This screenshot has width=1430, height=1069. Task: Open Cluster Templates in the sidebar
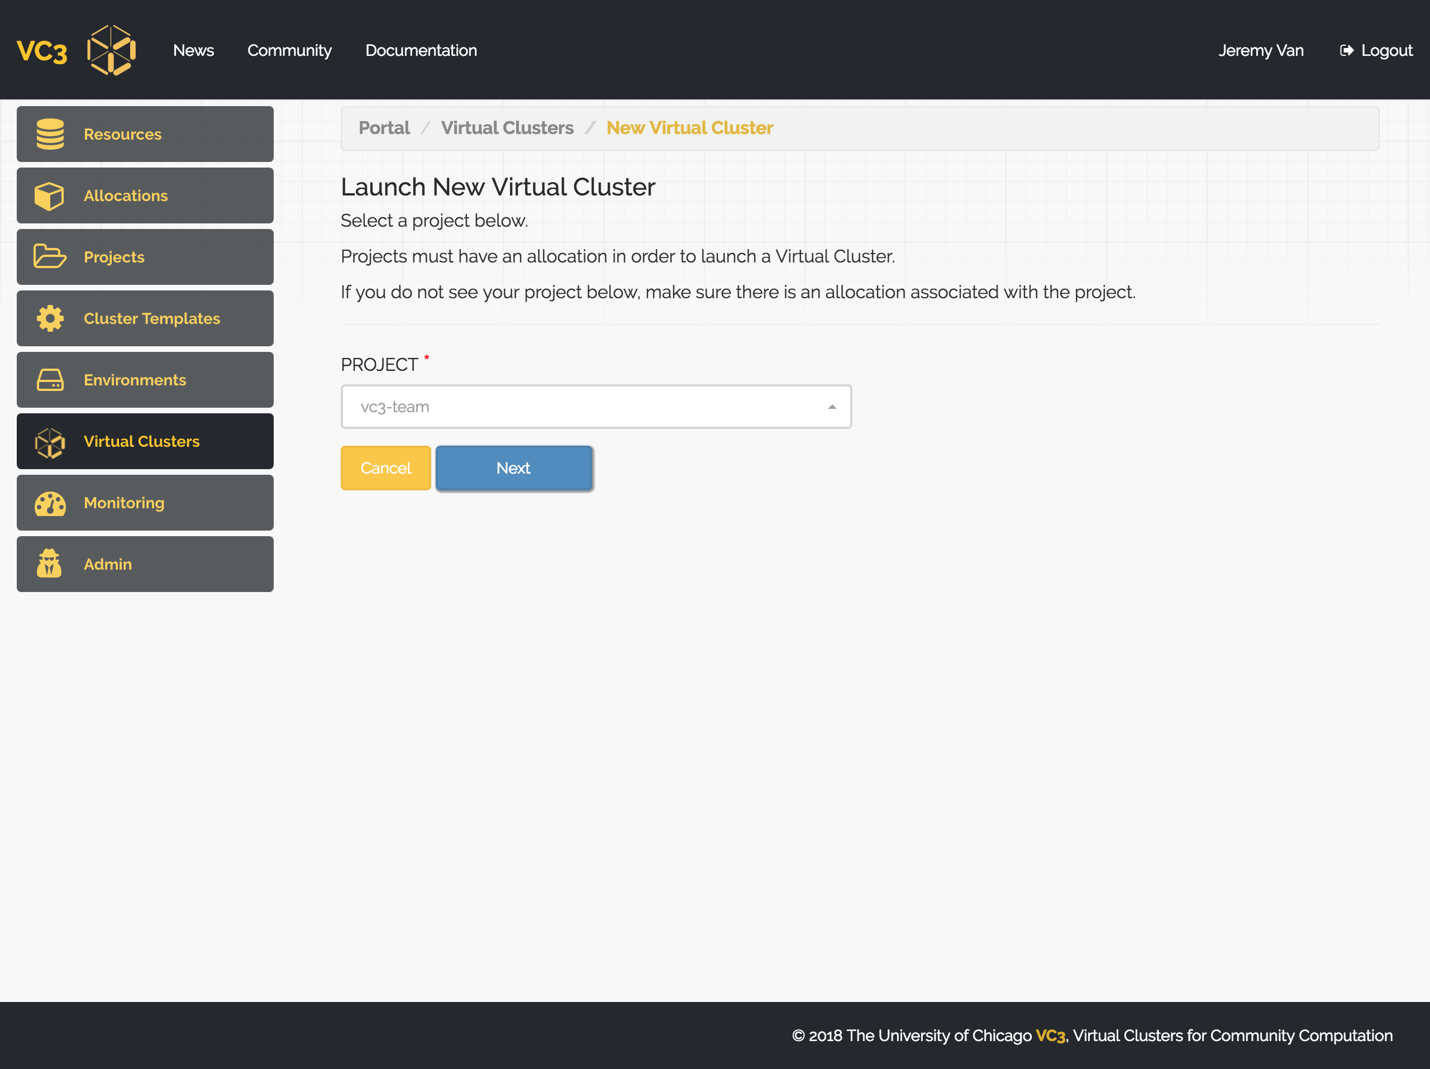pos(145,318)
